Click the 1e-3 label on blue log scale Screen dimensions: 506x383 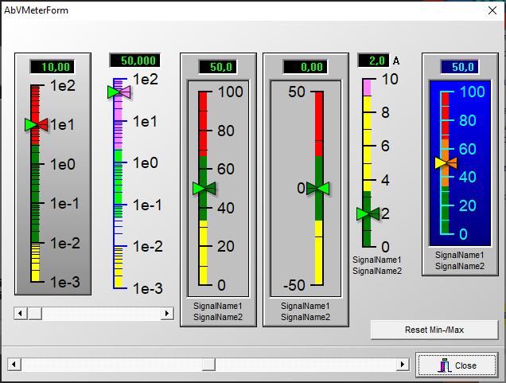coord(147,288)
